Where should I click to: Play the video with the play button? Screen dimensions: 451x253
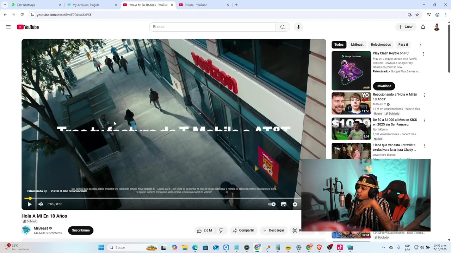pyautogui.click(x=30, y=204)
